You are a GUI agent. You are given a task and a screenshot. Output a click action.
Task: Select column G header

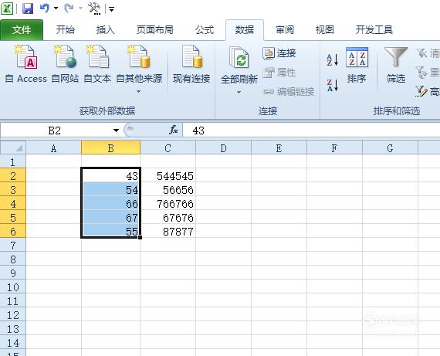390,148
